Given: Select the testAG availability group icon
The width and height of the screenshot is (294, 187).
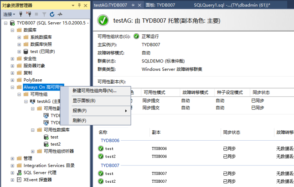Looking at the screenshot, I should [33, 101].
